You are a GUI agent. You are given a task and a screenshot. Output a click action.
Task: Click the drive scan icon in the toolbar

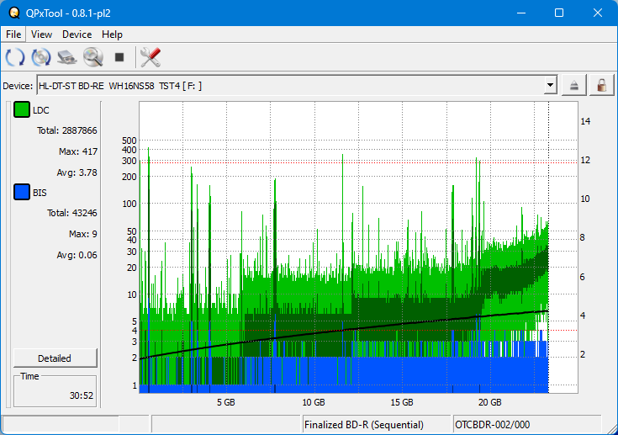point(67,57)
